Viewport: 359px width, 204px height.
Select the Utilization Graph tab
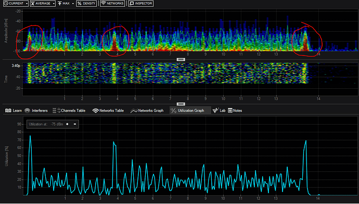pos(188,111)
